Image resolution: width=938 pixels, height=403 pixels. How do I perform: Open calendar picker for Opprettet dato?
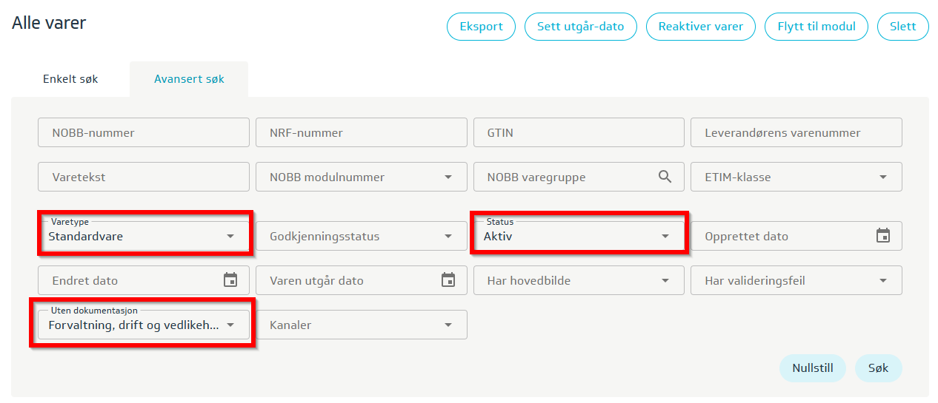[x=882, y=236]
